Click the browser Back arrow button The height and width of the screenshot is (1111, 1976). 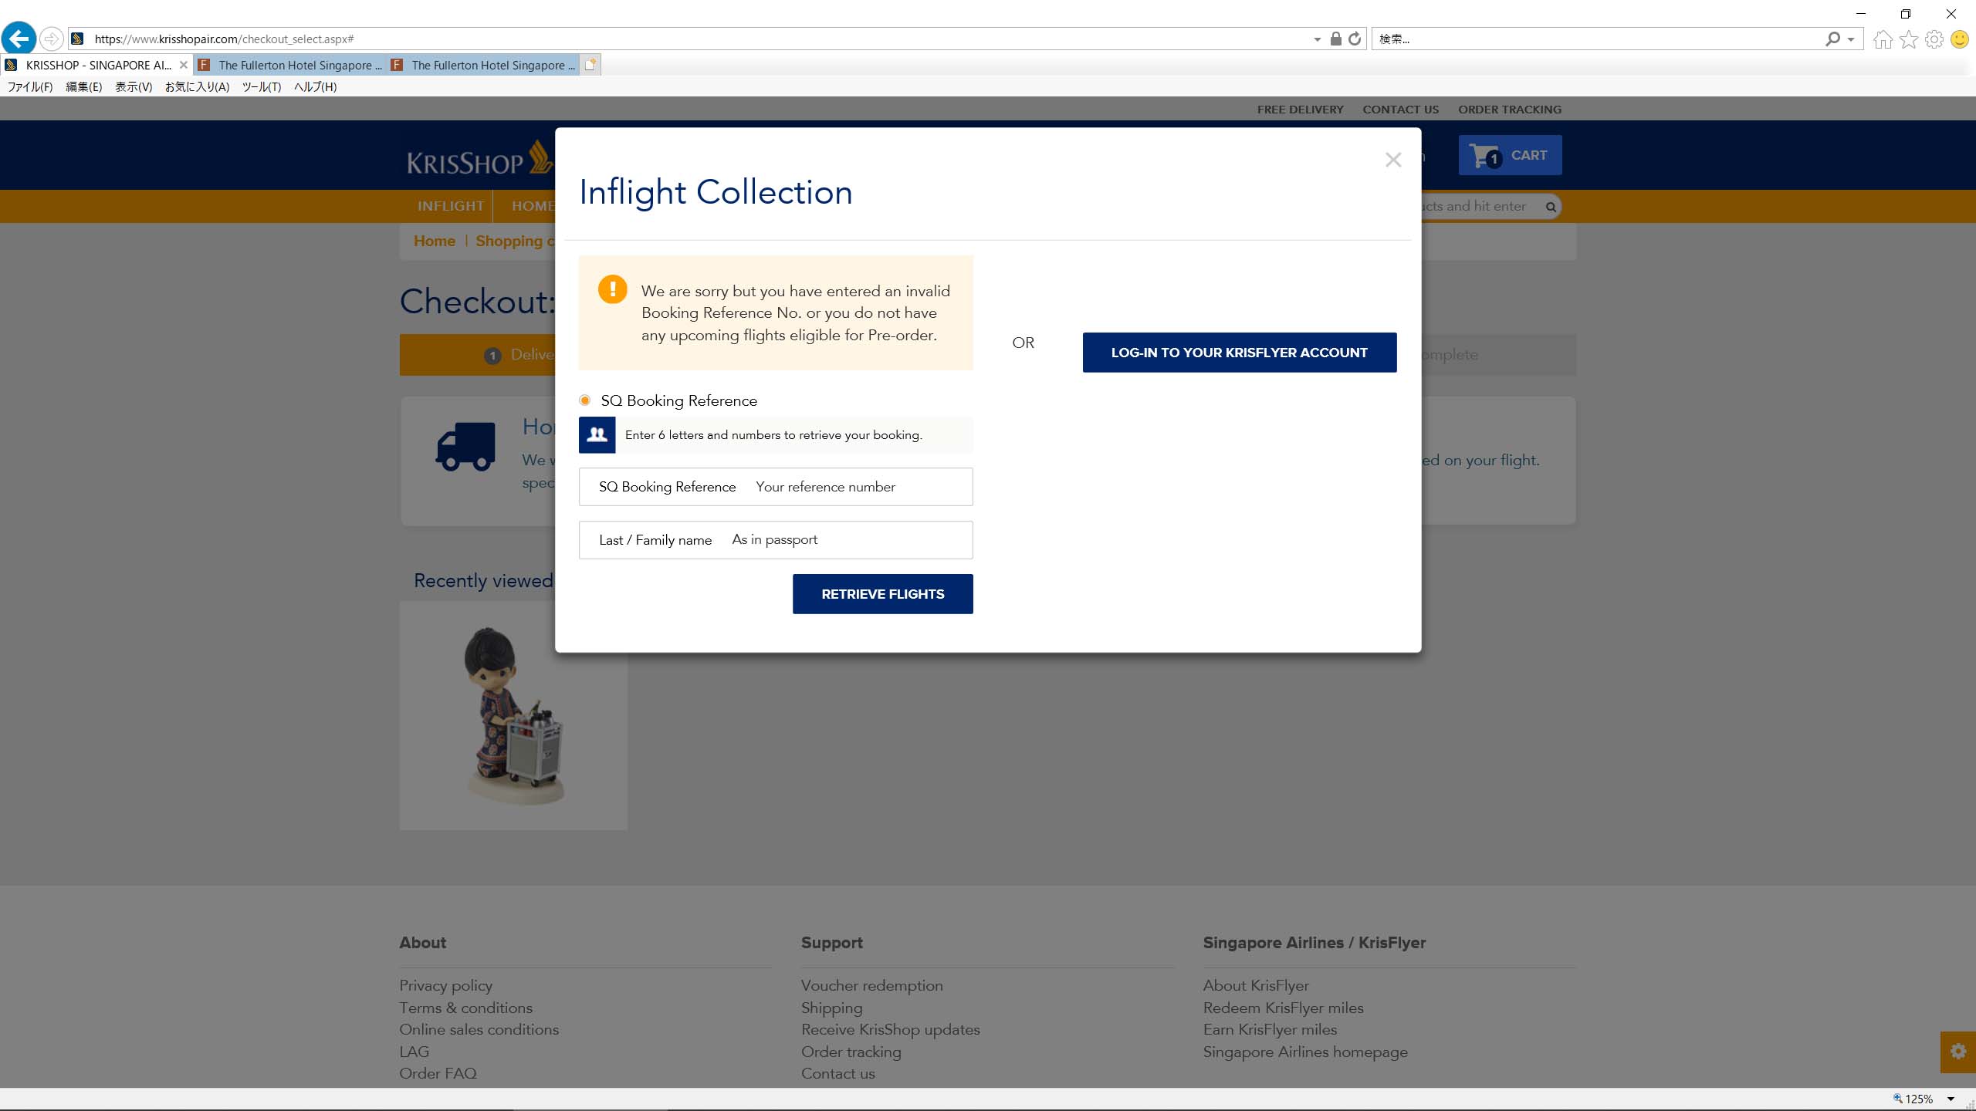click(19, 39)
